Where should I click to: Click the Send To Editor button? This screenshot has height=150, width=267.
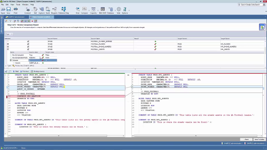(x=259, y=140)
